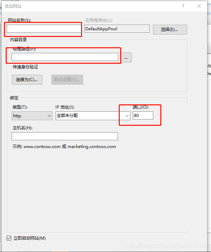Click the 连接为(C)... button
Image resolution: width=211 pixels, height=252 pixels.
[x=27, y=80]
